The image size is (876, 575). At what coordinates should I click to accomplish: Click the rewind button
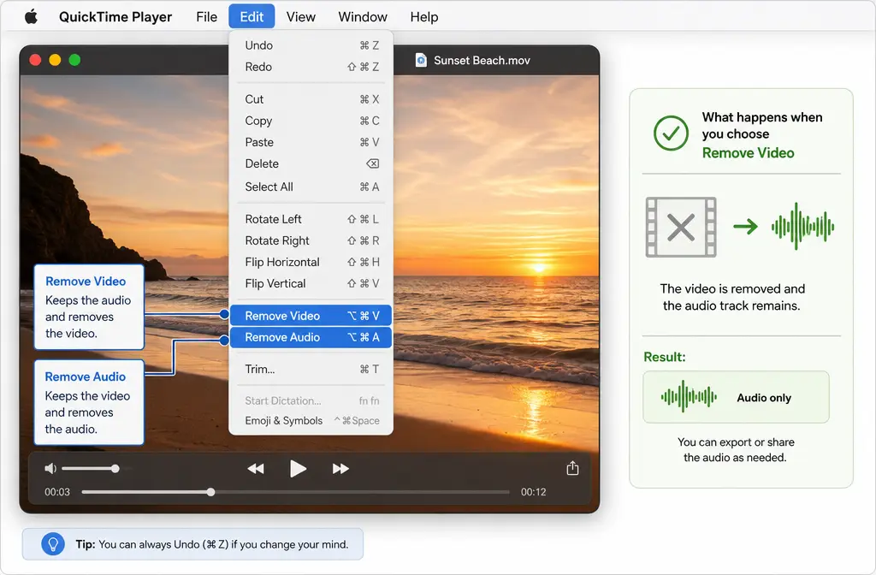(x=256, y=468)
